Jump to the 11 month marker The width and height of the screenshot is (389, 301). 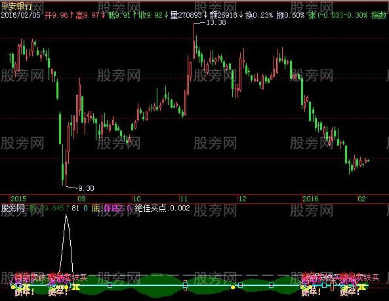click(x=184, y=199)
